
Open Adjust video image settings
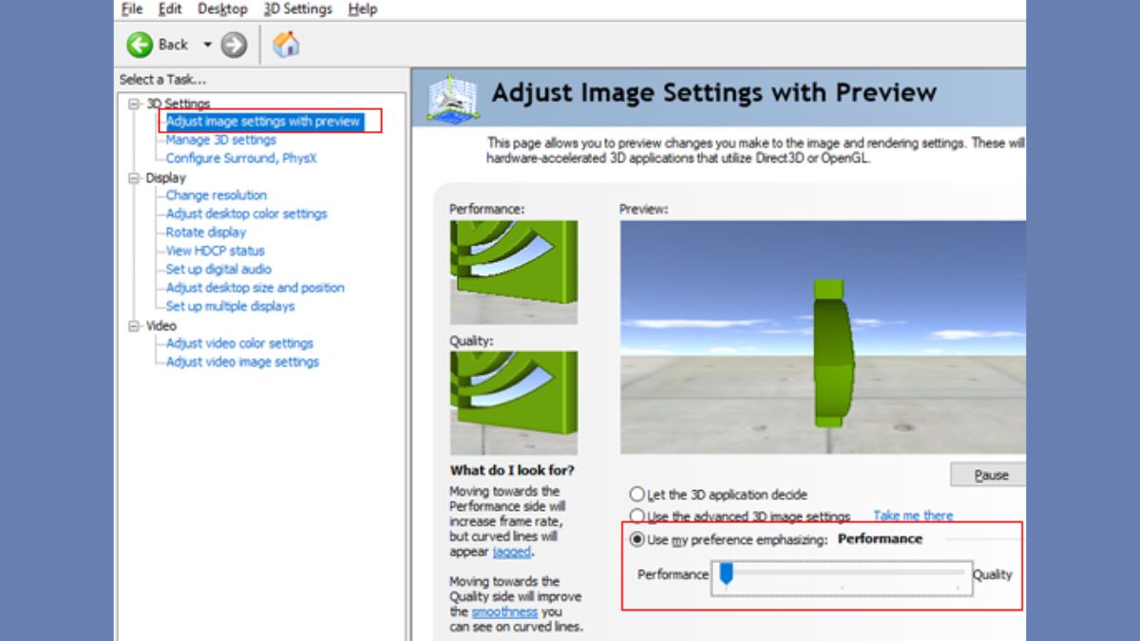[x=243, y=362]
